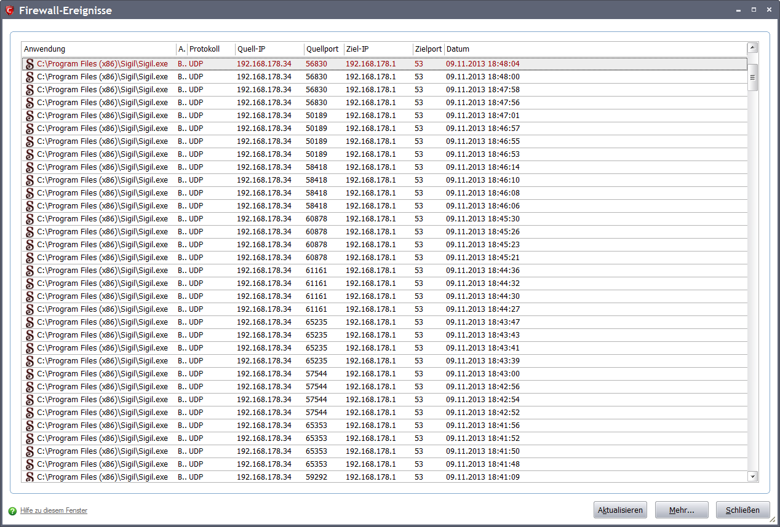The image size is (780, 527).
Task: Click Sigil icon in row dated 18:44:27
Action: [x=30, y=309]
